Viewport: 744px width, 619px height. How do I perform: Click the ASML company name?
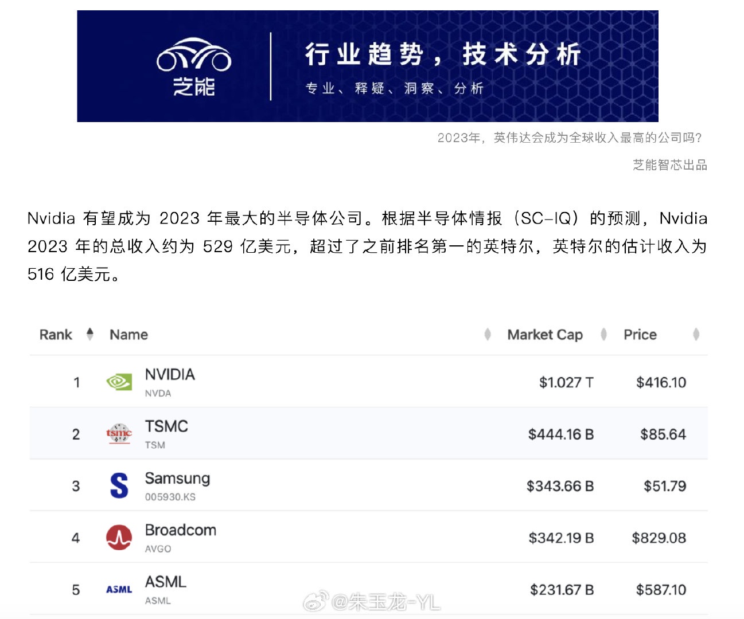click(166, 582)
